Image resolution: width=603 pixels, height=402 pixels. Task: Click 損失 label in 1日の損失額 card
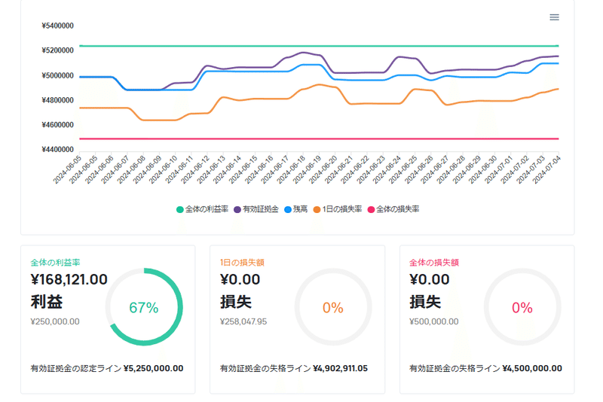click(236, 302)
